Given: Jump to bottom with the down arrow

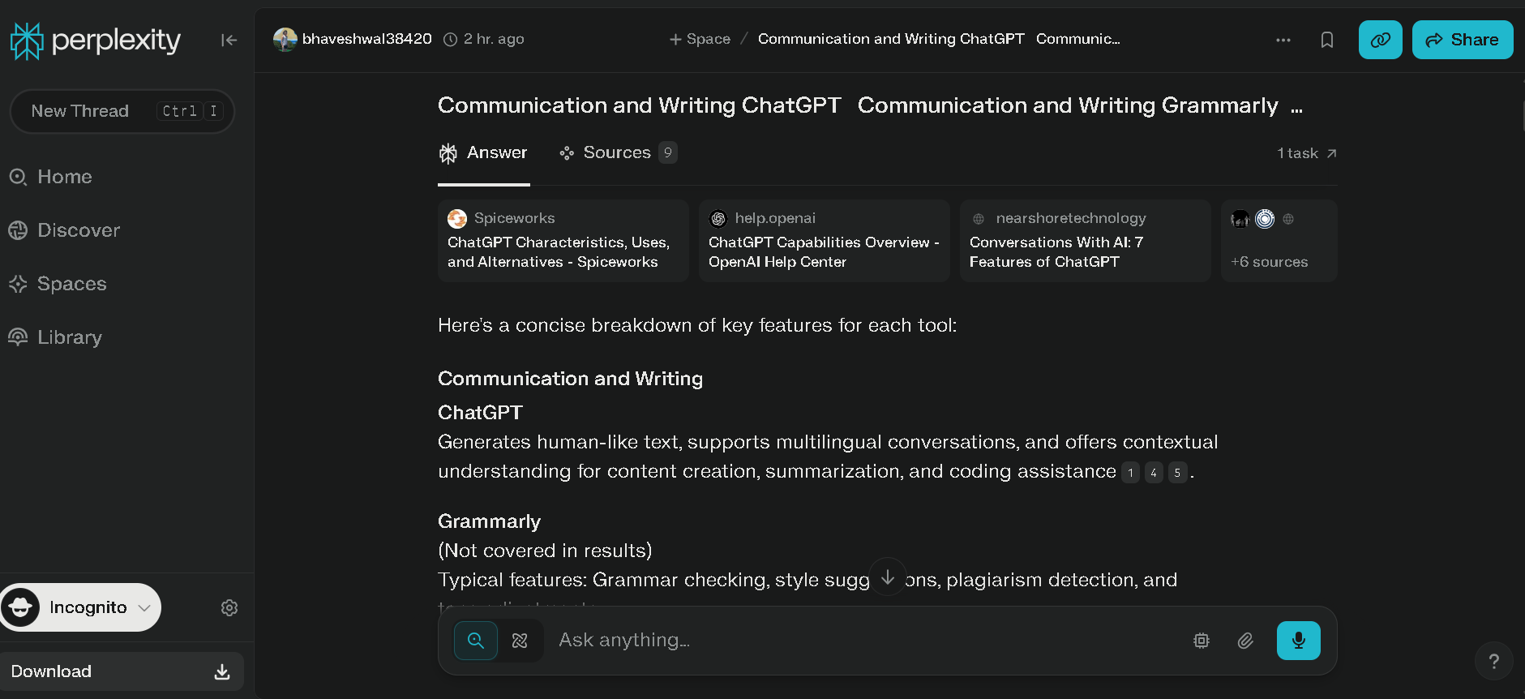Looking at the screenshot, I should pos(888,577).
